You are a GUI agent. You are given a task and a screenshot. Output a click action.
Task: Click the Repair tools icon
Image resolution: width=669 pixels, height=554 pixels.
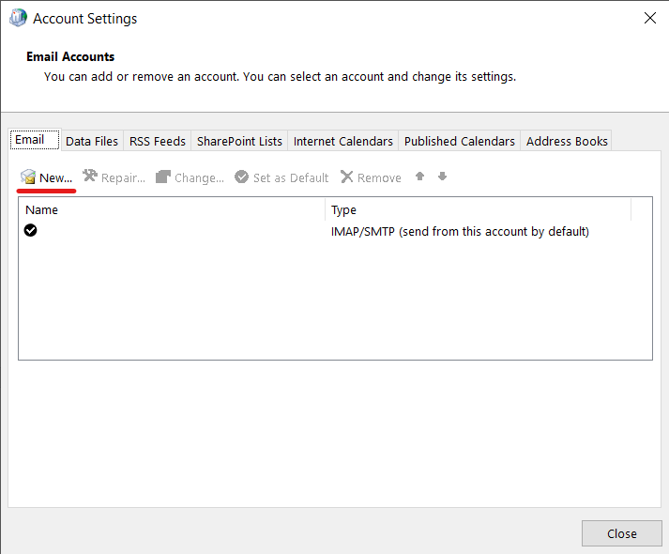point(90,177)
